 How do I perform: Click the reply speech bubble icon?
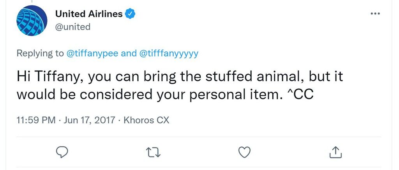click(62, 152)
